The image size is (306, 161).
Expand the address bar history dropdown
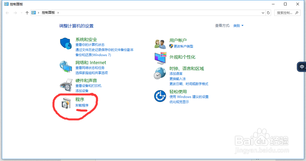263,13
